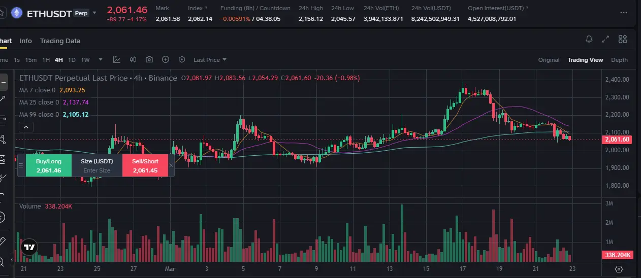
Task: Open the Last Price dropdown
Action: pos(210,60)
